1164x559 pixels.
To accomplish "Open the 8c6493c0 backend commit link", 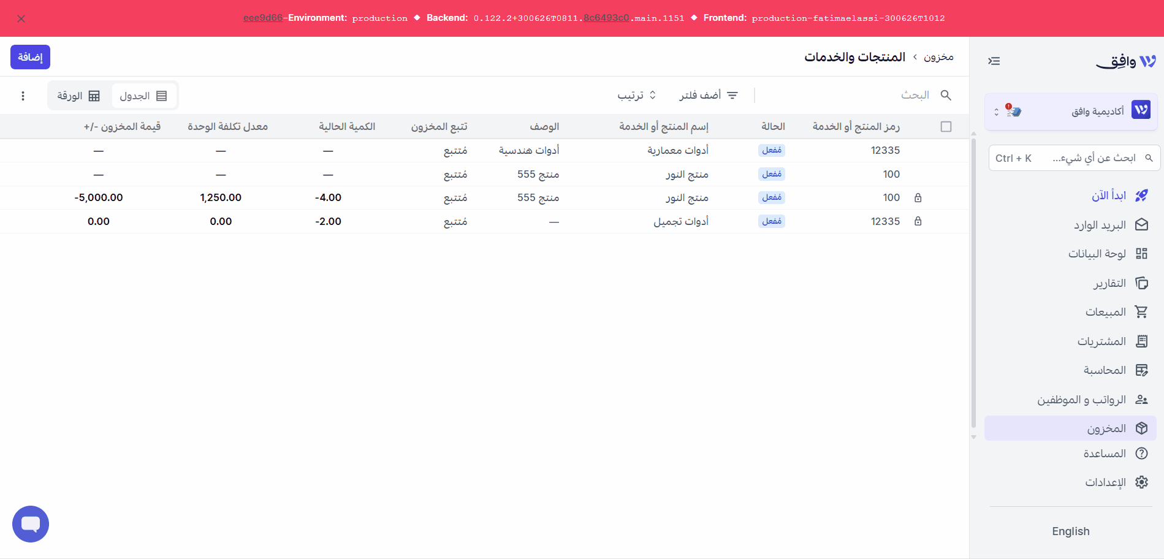I will [606, 18].
